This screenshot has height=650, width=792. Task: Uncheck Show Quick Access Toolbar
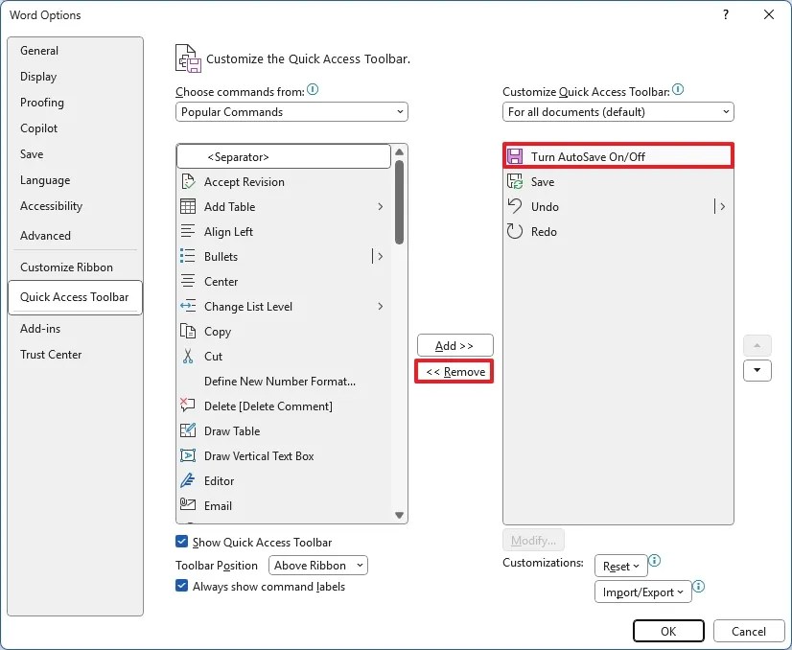click(181, 542)
